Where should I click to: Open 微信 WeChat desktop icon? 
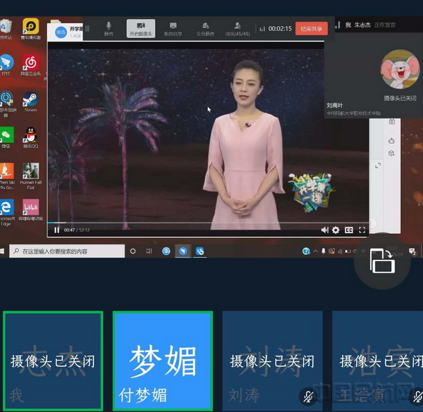point(6,135)
